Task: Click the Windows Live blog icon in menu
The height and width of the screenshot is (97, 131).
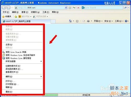Action: pos(4,58)
